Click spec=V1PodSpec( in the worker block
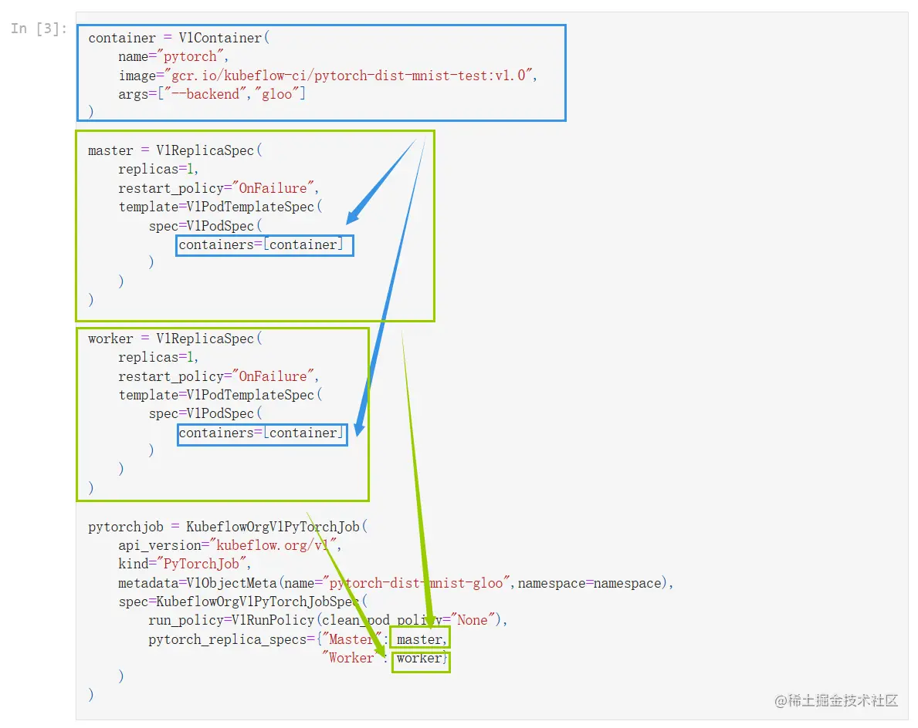Viewport: 918px width, 728px height. tap(205, 413)
